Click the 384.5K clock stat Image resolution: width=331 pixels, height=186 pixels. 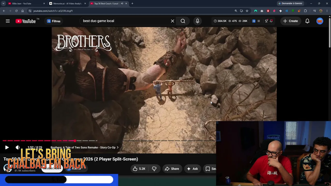(x=220, y=21)
